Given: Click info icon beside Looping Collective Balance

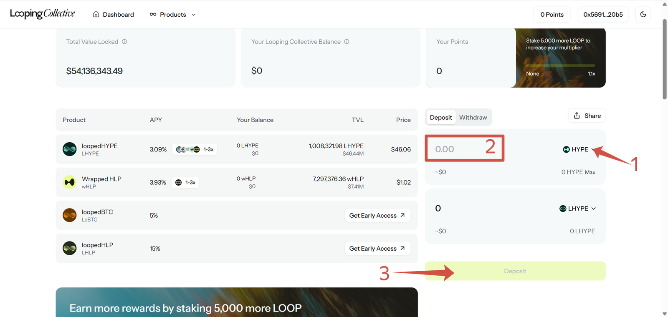Looking at the screenshot, I should pos(347,42).
